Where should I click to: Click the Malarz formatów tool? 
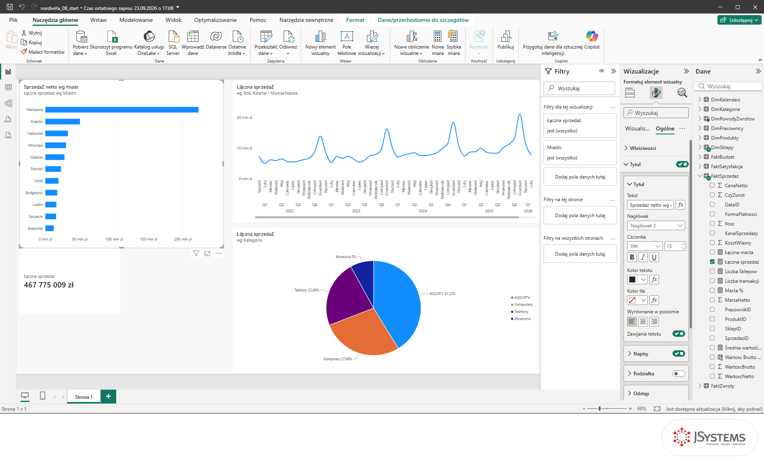43,52
